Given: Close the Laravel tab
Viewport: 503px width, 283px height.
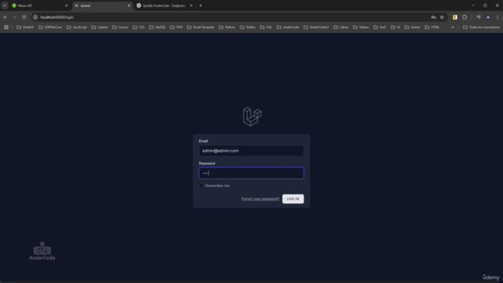Looking at the screenshot, I should 129,6.
